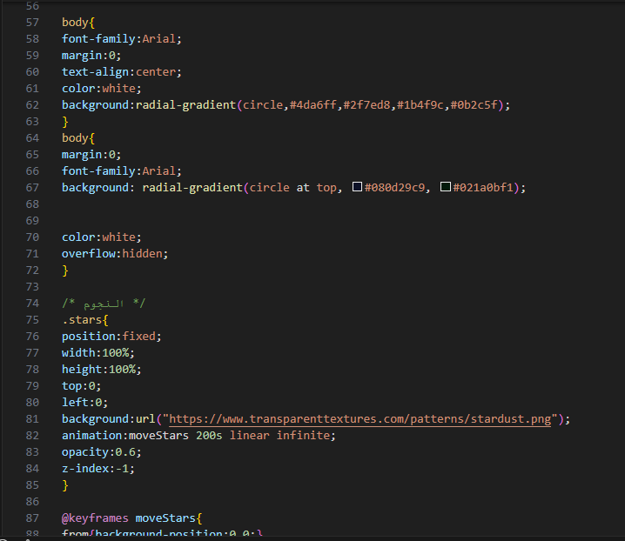Click 'margin:0;' on line 65

coord(91,155)
